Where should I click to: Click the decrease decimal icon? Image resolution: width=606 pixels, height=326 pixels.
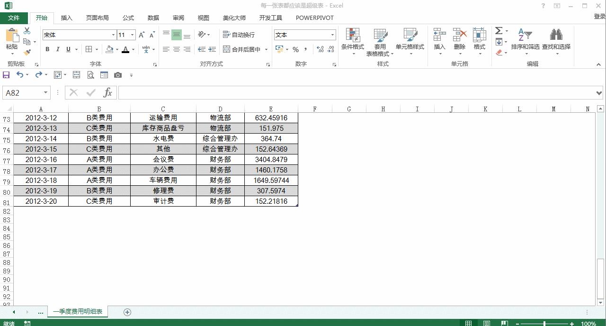331,49
